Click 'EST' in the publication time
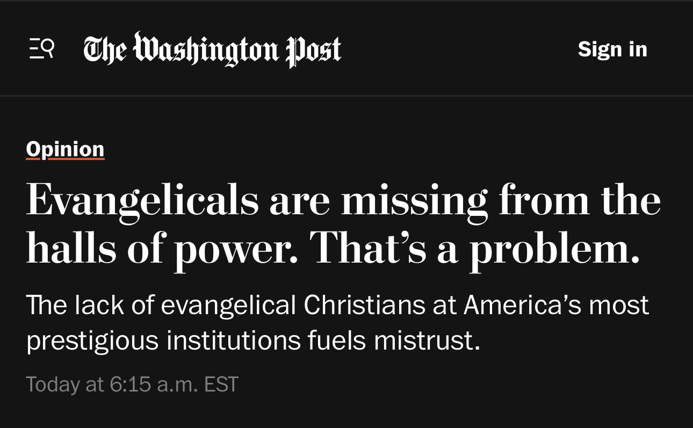This screenshot has height=428, width=693. point(221,384)
